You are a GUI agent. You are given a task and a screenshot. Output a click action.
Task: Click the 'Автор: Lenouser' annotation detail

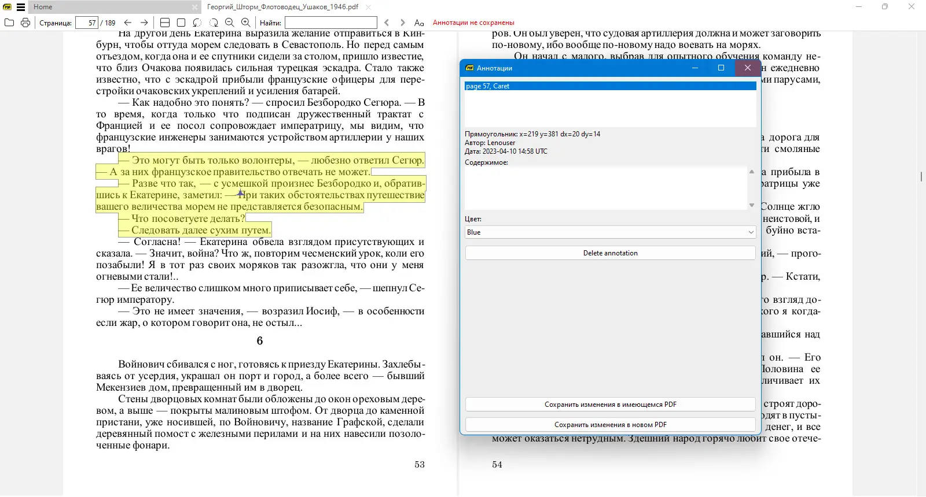click(490, 143)
